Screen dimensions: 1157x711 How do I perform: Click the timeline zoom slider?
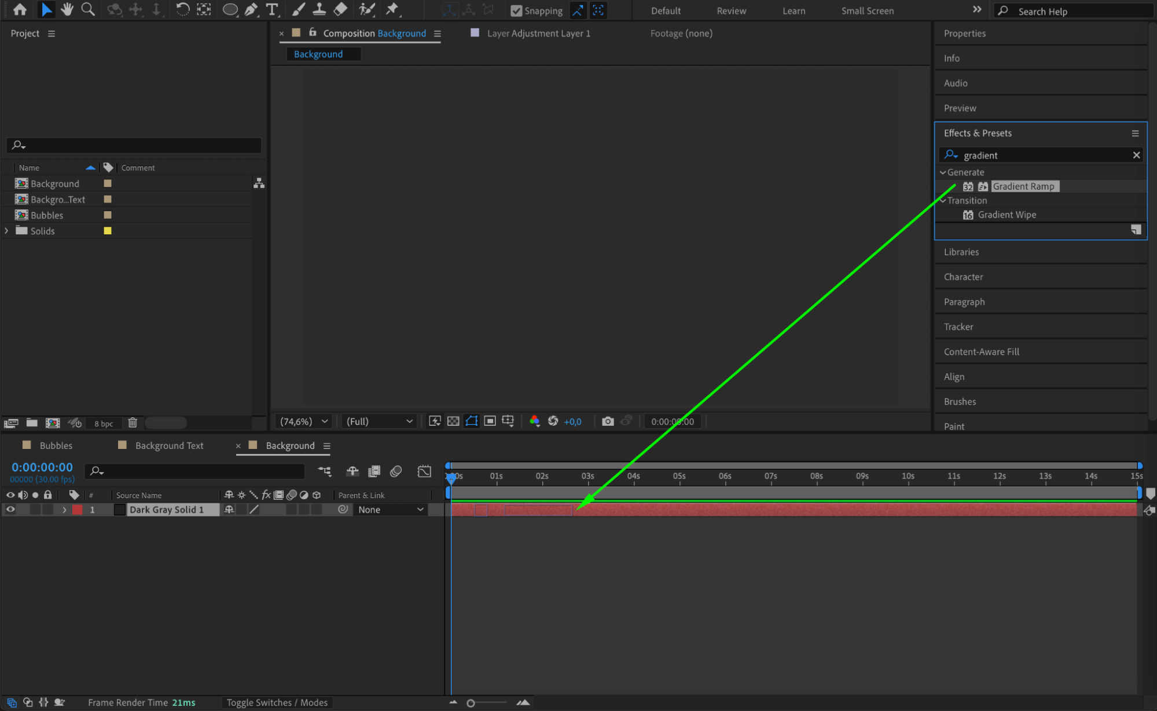(x=471, y=703)
